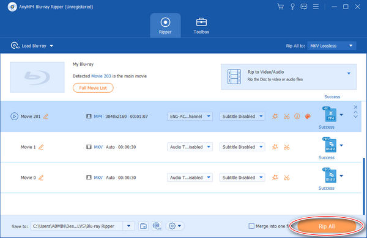Expand the Movie 1 output format arrow
This screenshot has width=367, height=238.
tap(341, 145)
